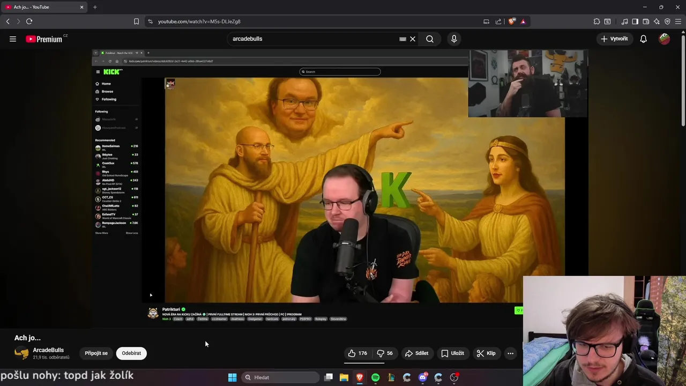Open Windows Start menu
Image resolution: width=686 pixels, height=386 pixels.
point(232,377)
